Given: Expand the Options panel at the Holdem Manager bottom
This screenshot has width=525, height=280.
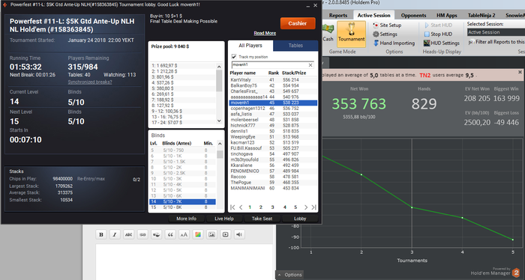Looking at the screenshot, I should [290, 275].
